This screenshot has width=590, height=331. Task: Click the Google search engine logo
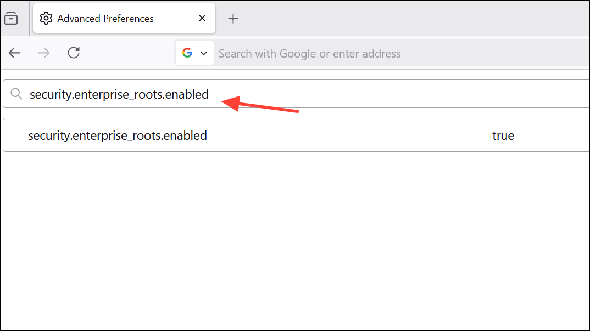[x=188, y=53]
